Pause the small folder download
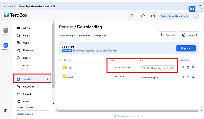 point(183,77)
